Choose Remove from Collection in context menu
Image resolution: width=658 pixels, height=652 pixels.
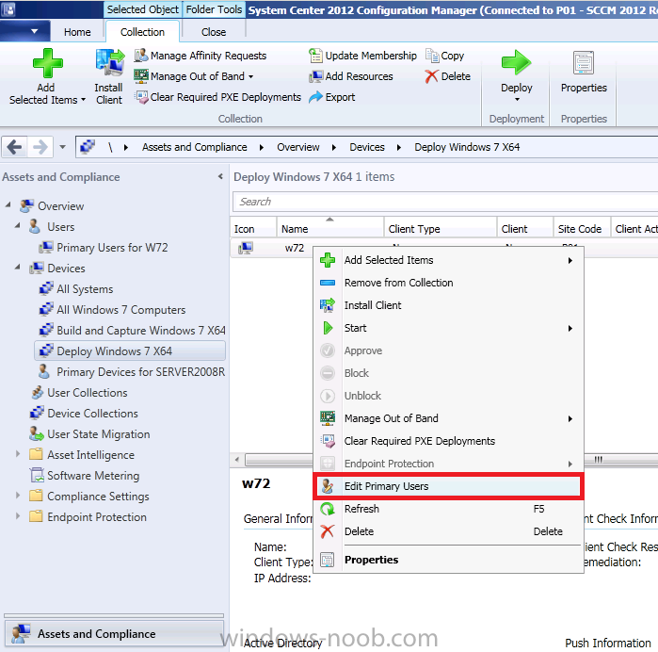448,283
